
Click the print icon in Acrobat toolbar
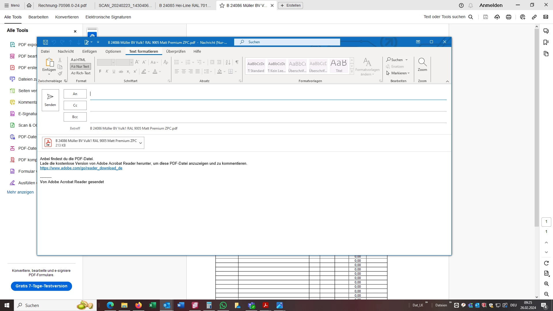tap(509, 17)
